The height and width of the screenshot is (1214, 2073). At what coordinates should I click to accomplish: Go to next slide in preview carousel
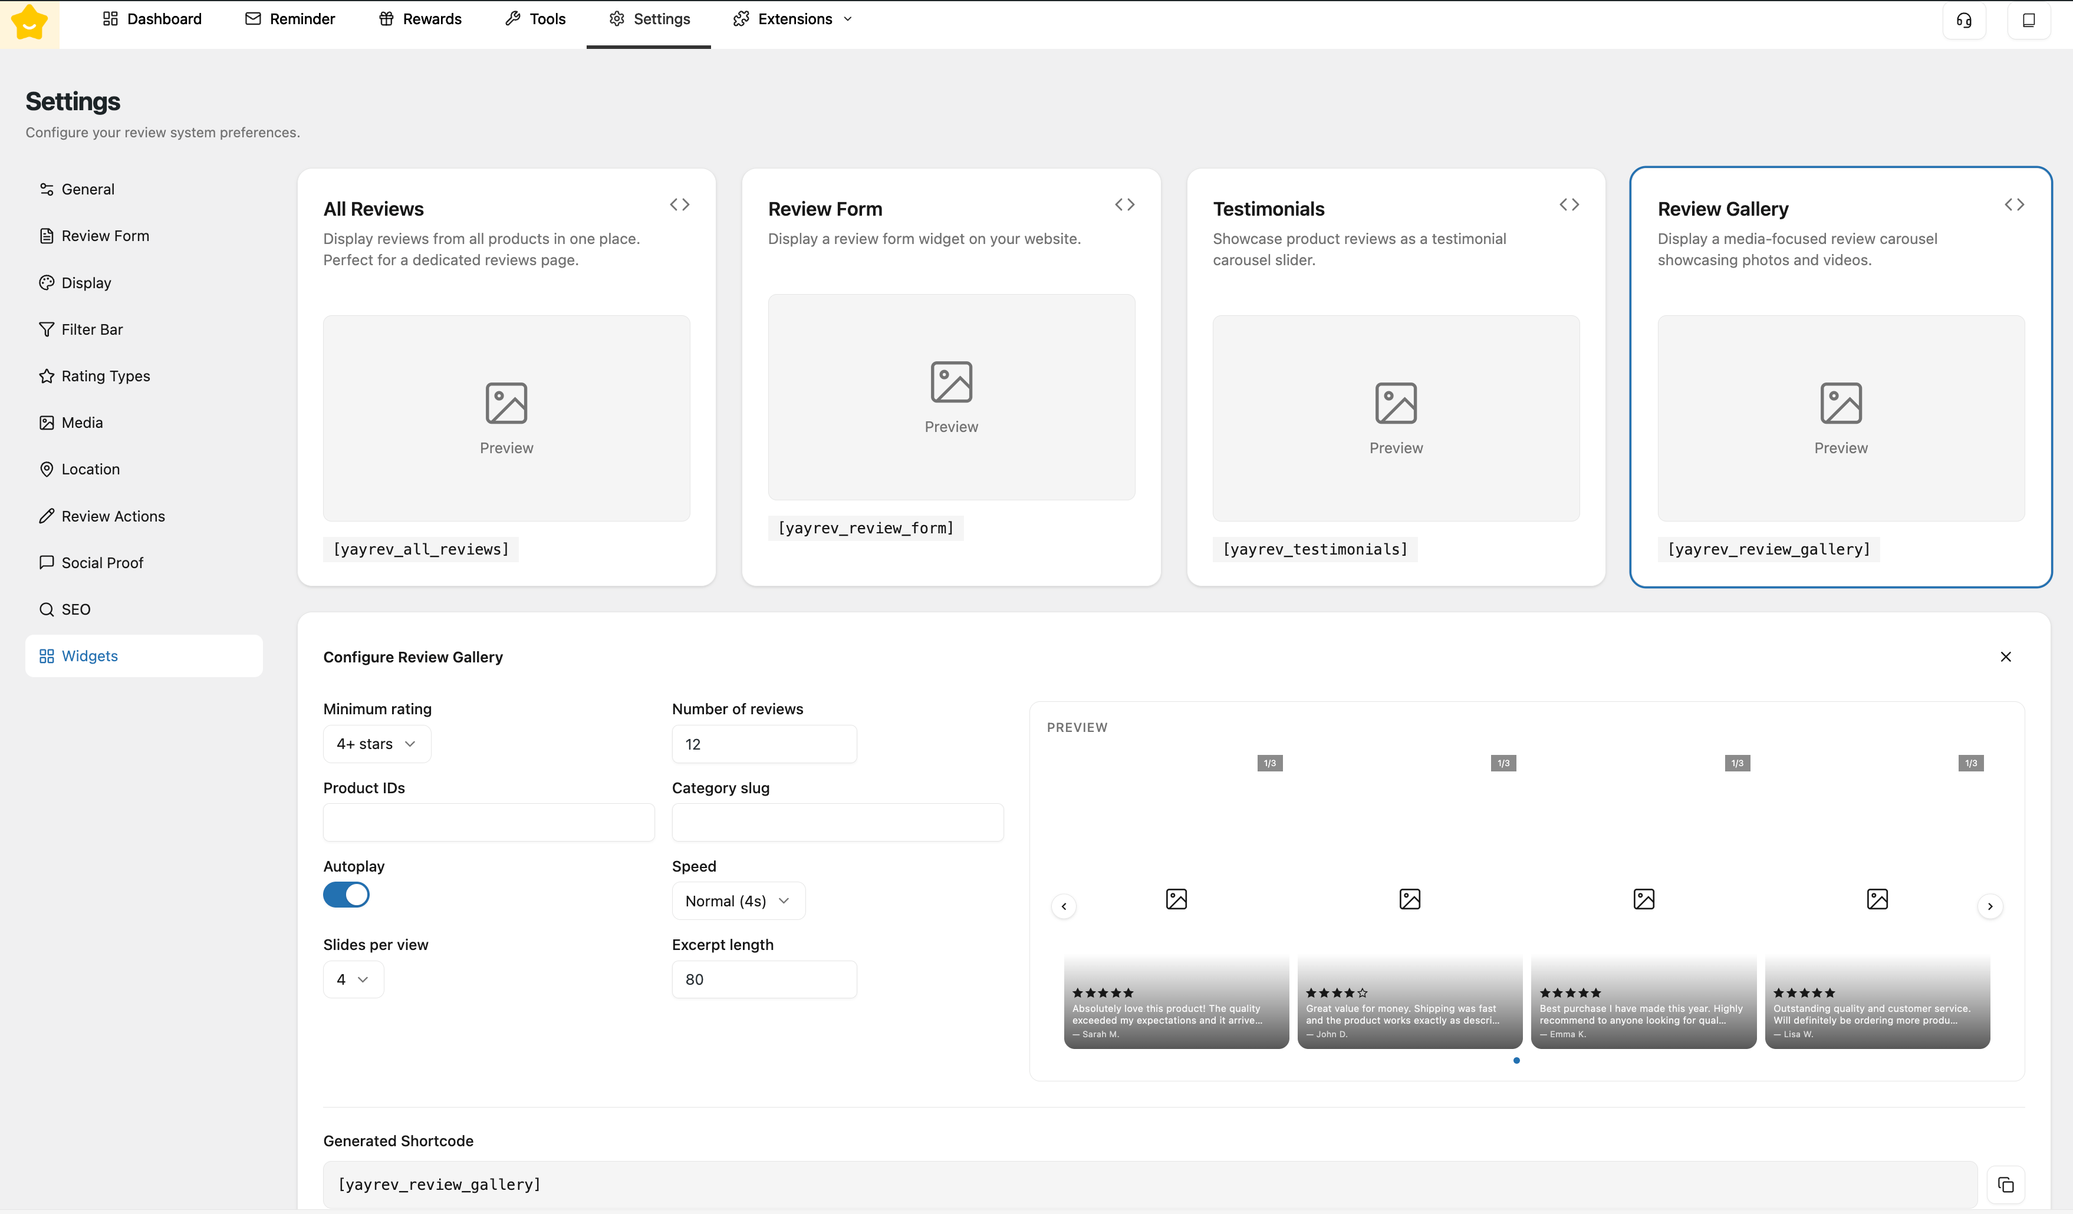coord(1989,906)
